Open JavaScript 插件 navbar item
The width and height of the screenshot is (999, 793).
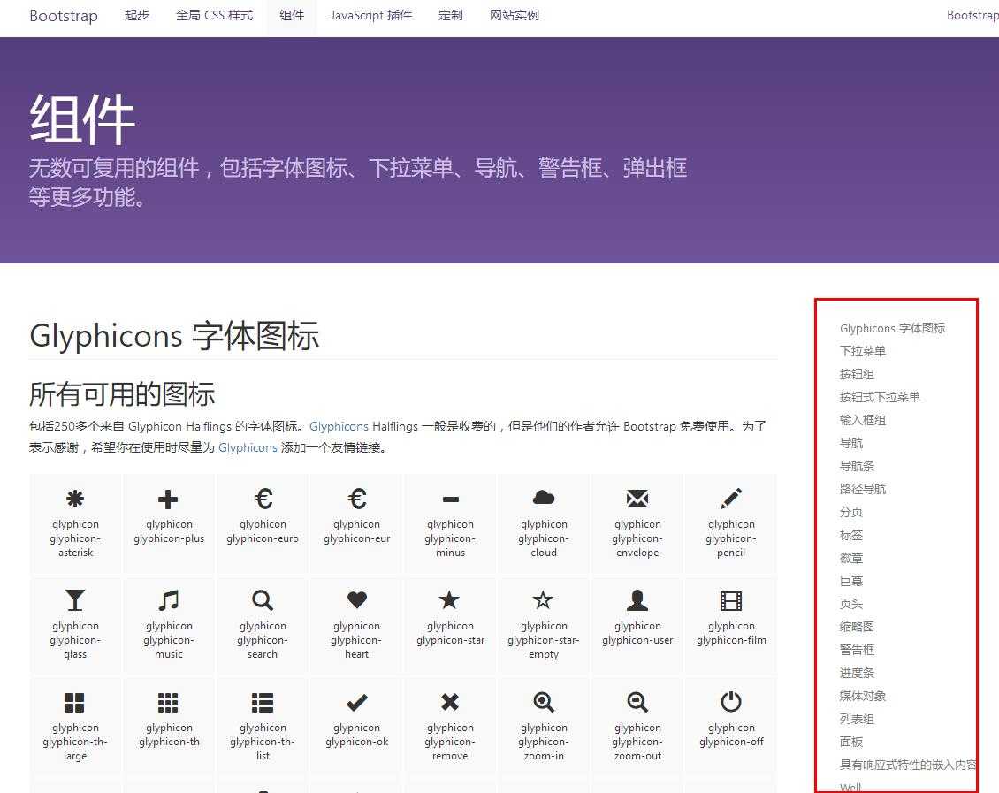(x=370, y=15)
